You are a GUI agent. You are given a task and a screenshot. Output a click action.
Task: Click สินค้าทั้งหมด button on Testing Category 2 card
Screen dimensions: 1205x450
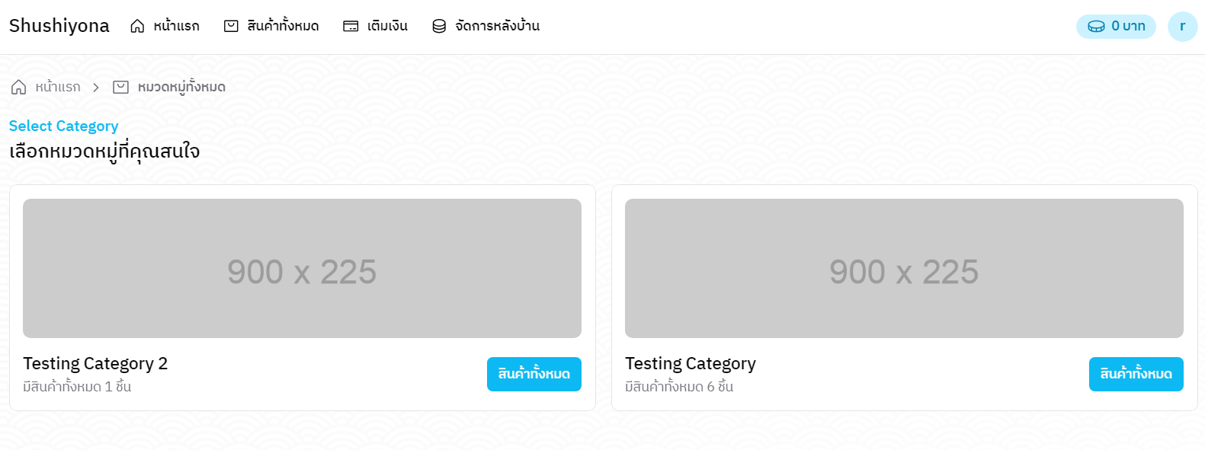coord(534,374)
